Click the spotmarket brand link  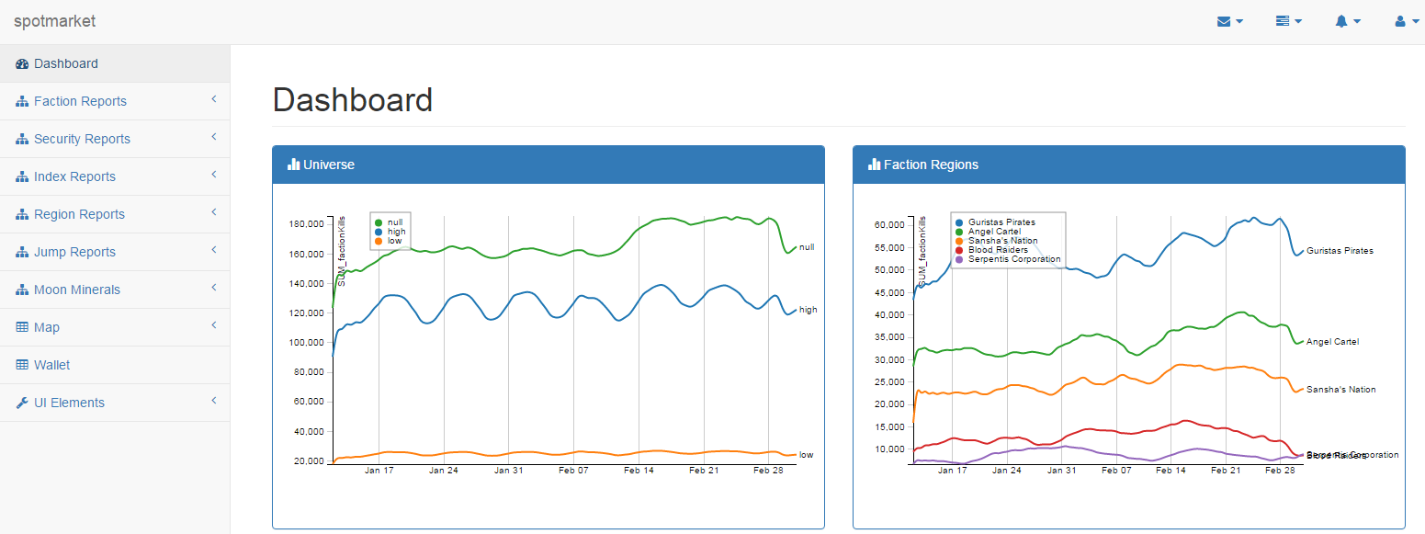click(54, 21)
